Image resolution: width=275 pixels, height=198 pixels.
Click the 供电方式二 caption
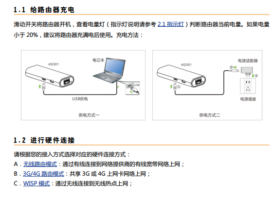click(x=210, y=115)
